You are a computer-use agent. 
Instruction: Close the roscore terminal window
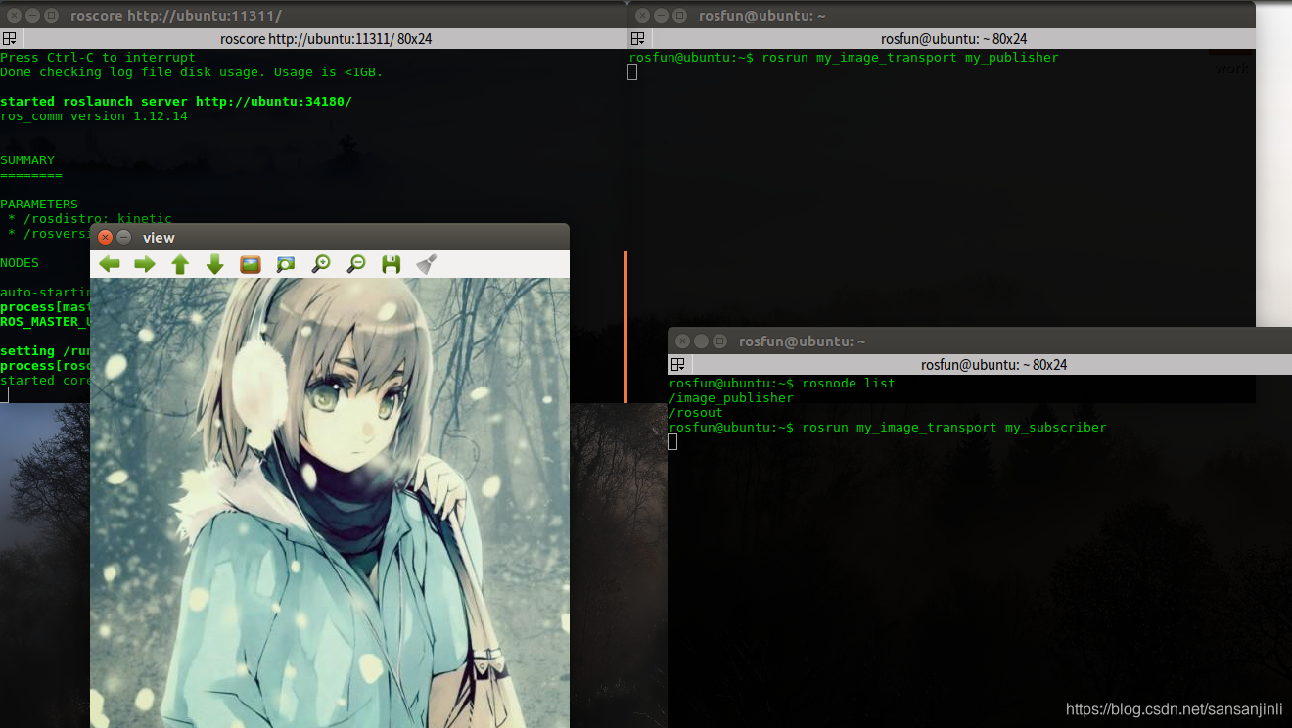click(x=14, y=16)
